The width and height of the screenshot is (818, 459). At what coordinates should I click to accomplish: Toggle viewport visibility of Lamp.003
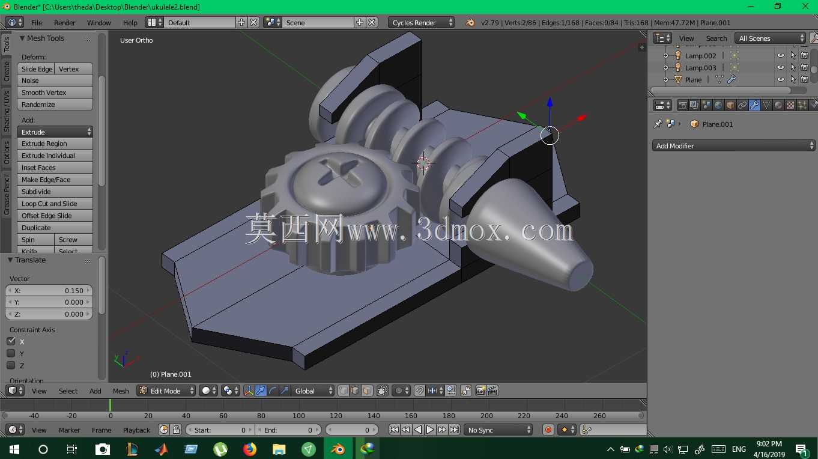[x=781, y=67]
